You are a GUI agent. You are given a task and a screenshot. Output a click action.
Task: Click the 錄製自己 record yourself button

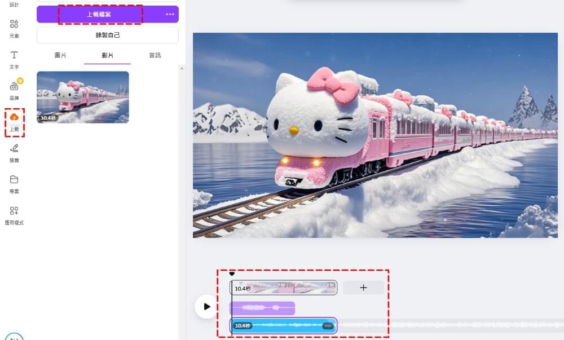(x=107, y=35)
